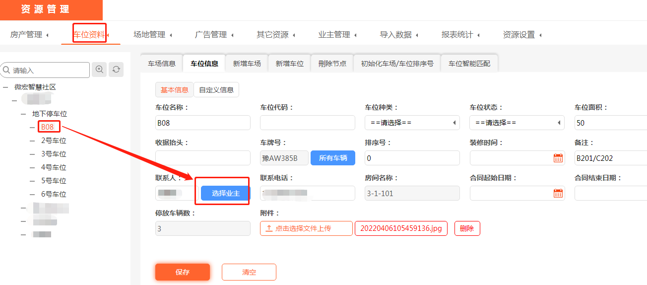Screen dimensions: 647x285
Task: Open calendar icon for 合同起始日期 field
Action: click(558, 193)
